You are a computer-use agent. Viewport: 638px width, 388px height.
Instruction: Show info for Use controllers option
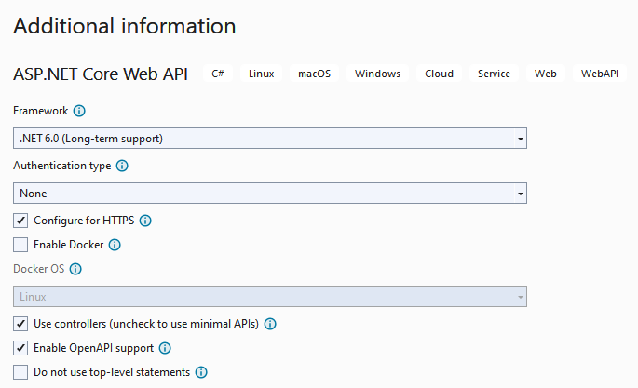[270, 324]
